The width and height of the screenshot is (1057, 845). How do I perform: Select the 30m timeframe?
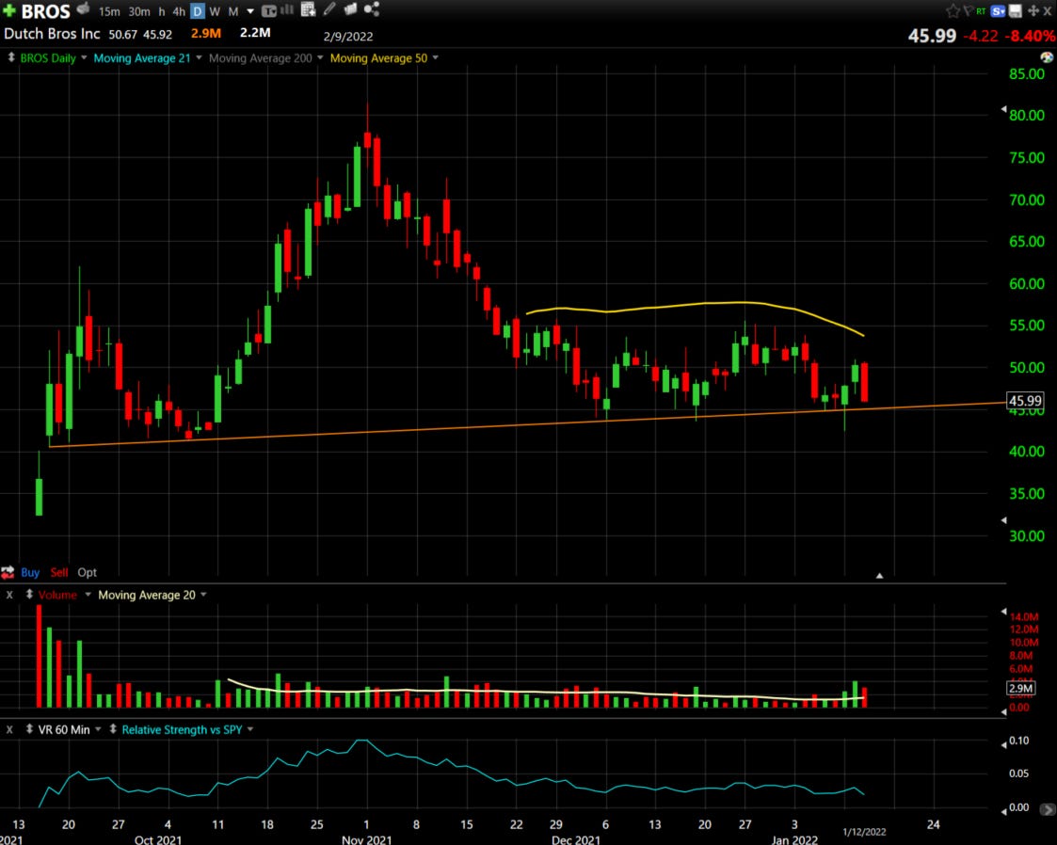(139, 11)
